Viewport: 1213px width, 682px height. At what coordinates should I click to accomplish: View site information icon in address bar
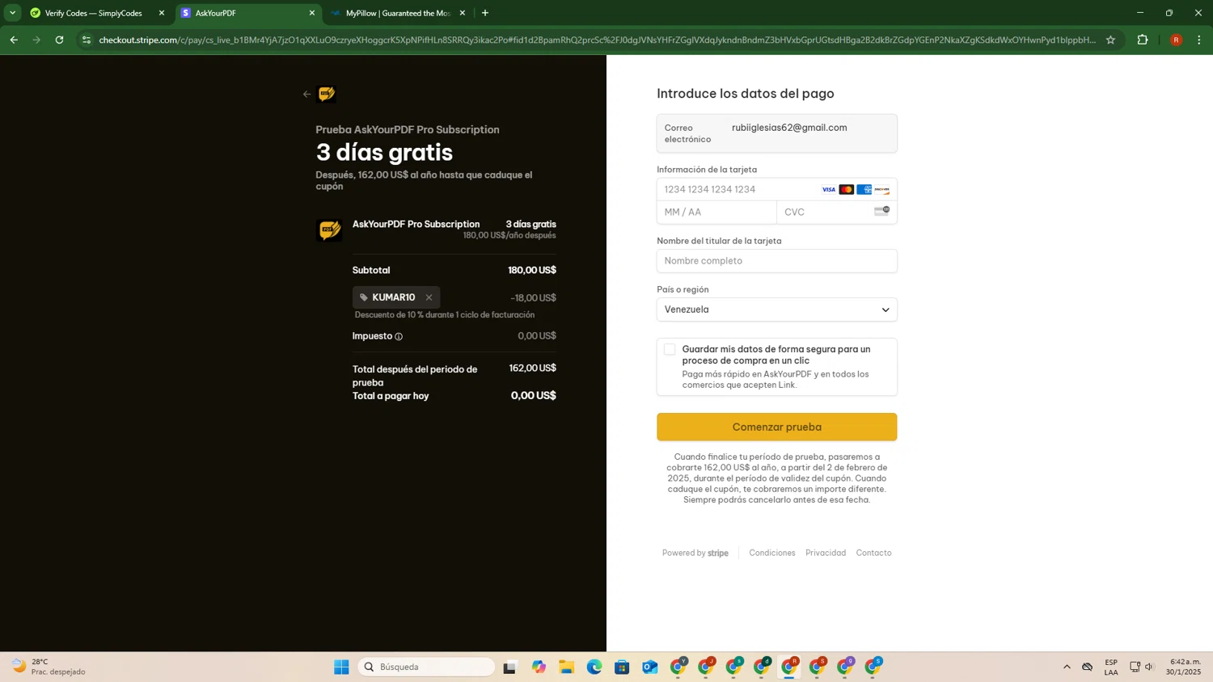[x=87, y=40]
